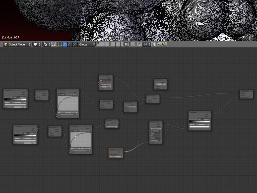Image resolution: width=257 pixels, height=193 pixels.
Task: Open the Object Mode dropdown
Action: pos(17,44)
